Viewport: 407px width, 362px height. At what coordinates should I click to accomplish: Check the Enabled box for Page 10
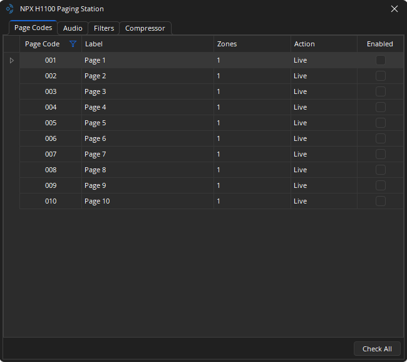click(x=380, y=201)
